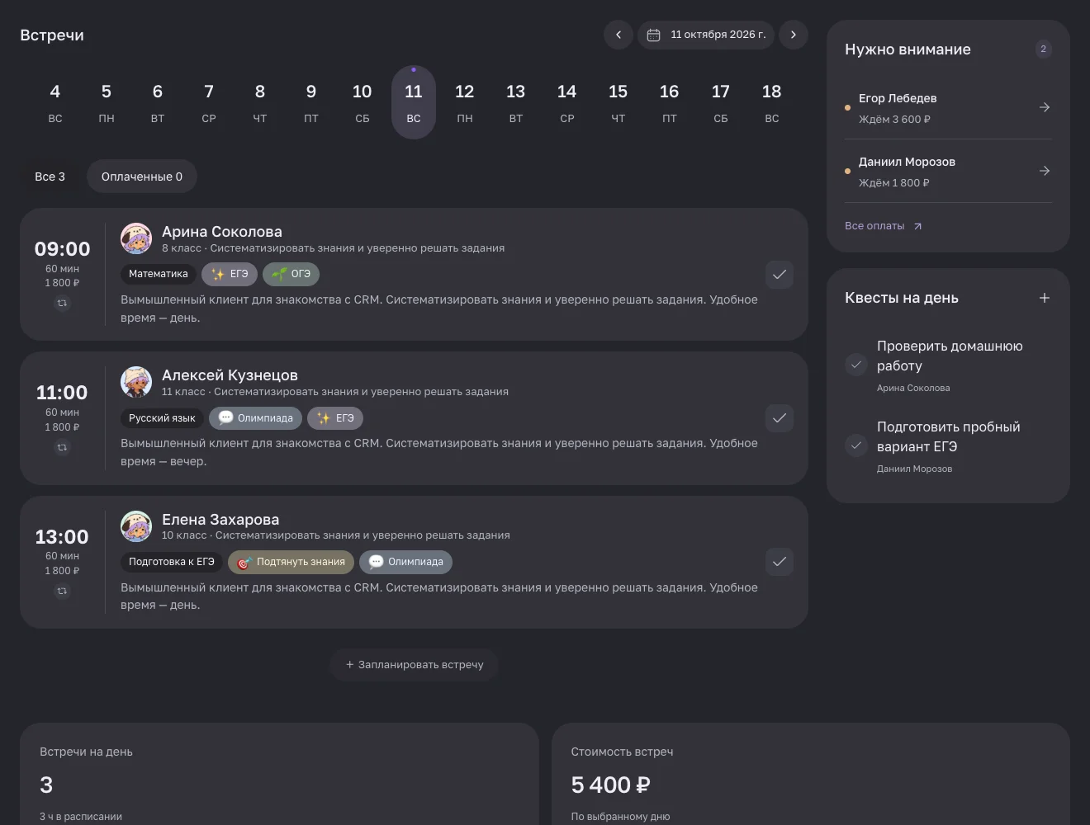Select day 12 ПН in calendar strip

point(465,102)
